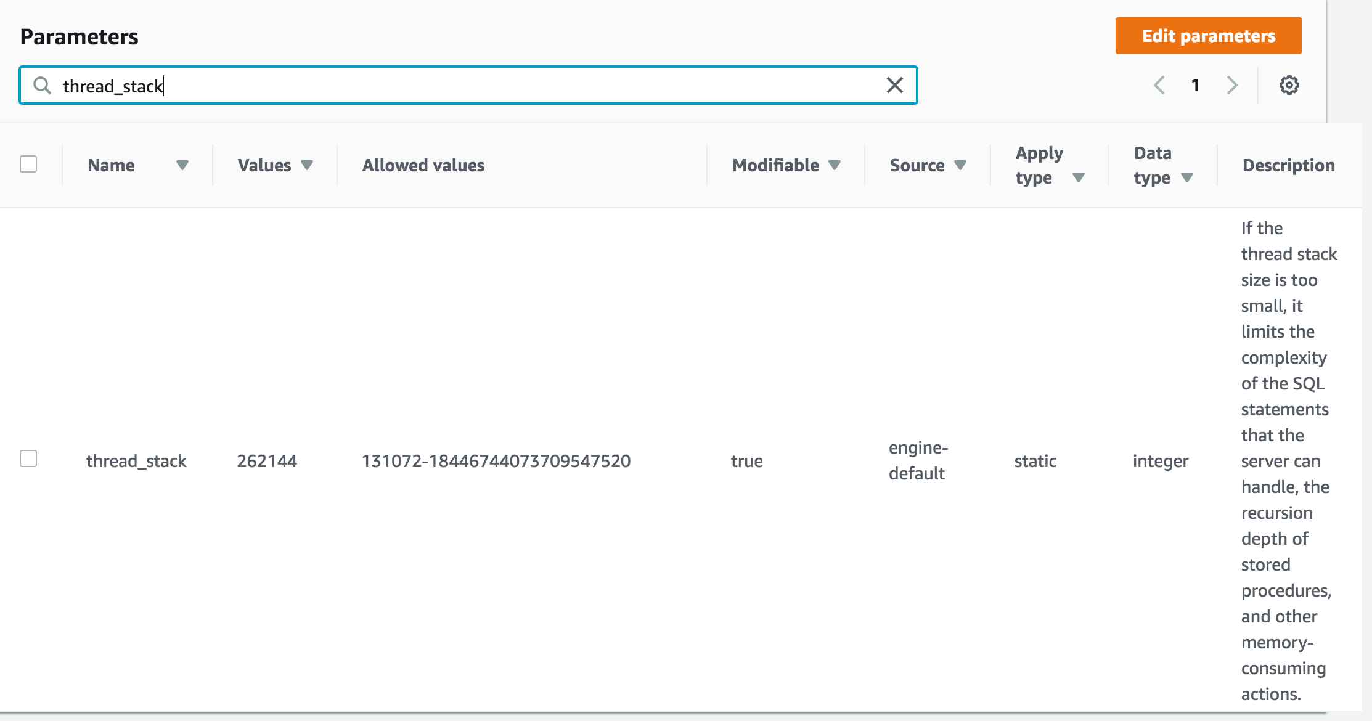The height and width of the screenshot is (721, 1372).
Task: Go to next page arrow
Action: 1232,85
